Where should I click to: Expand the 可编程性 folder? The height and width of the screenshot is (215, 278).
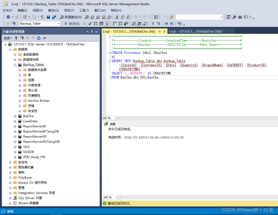[20, 96]
